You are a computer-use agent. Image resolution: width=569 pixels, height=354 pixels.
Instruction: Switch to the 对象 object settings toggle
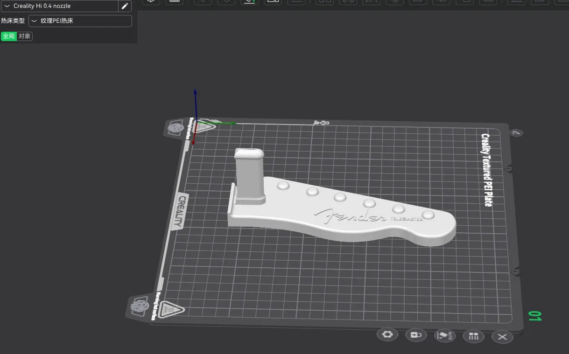click(x=25, y=36)
